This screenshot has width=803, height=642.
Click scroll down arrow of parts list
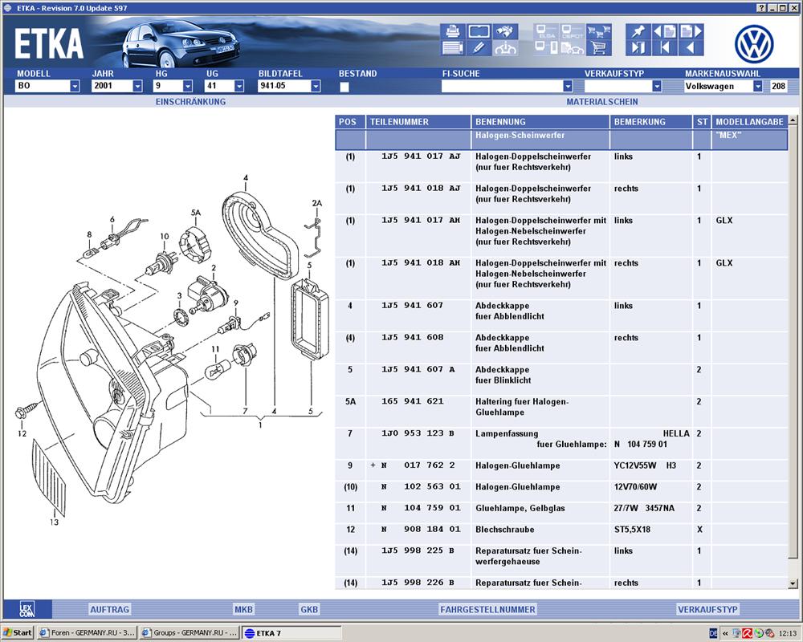tap(793, 583)
